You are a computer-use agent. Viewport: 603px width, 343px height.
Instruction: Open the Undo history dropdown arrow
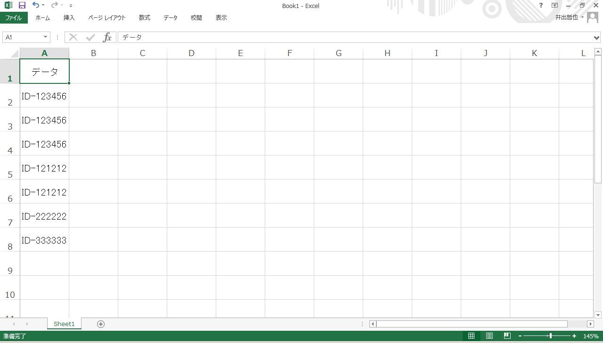tap(43, 6)
